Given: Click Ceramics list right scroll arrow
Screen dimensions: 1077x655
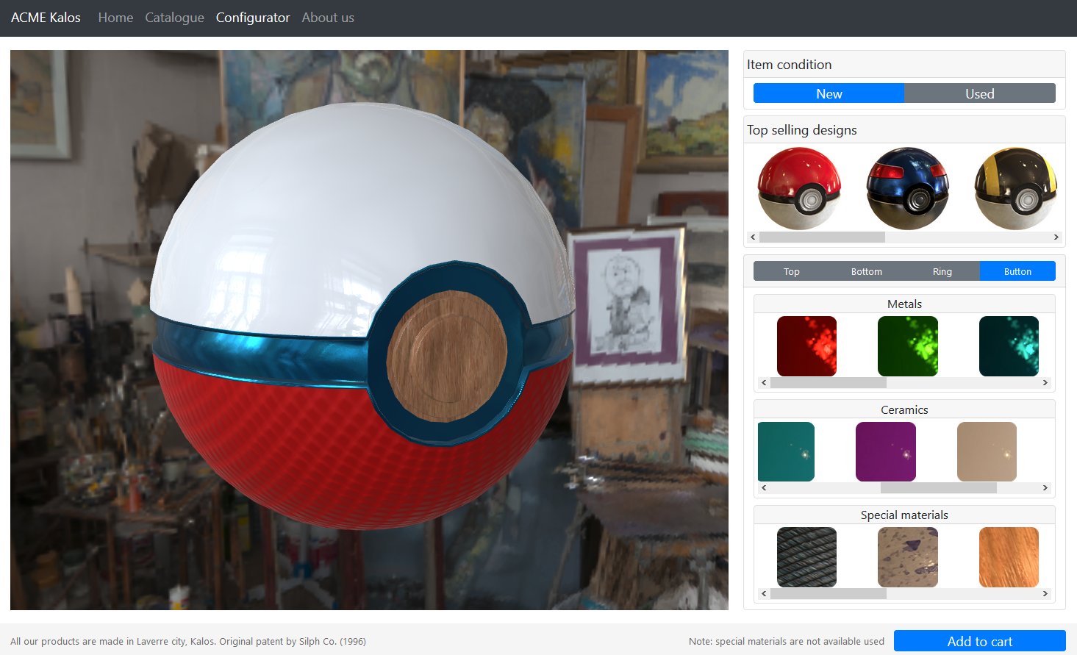Looking at the screenshot, I should 1045,488.
